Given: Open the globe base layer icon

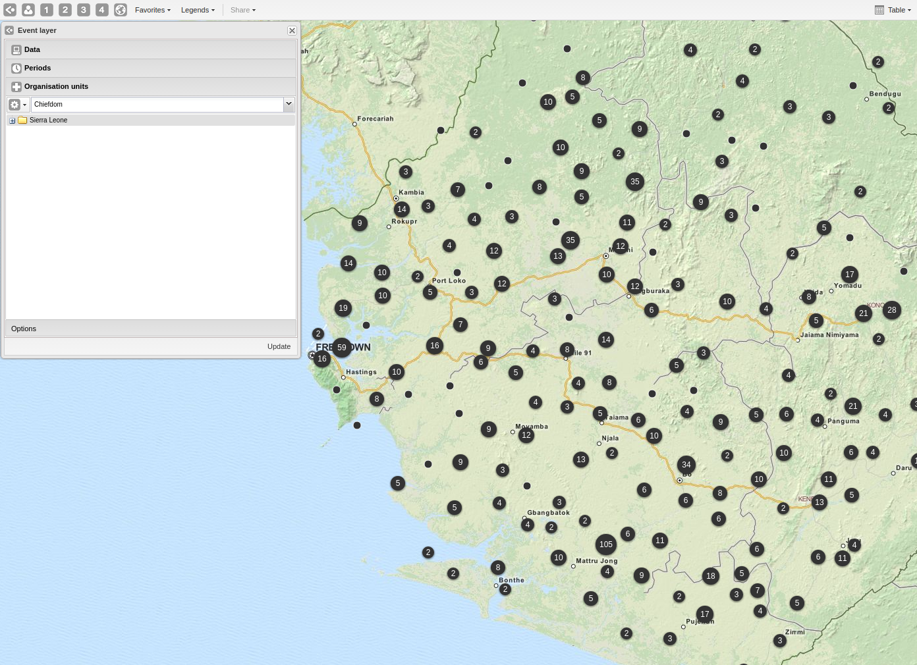Looking at the screenshot, I should [x=121, y=10].
